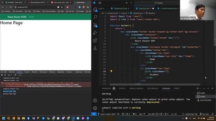216x121 pixels.
Task: Create a live expression with the eye icon
Action: [x=15, y=75]
